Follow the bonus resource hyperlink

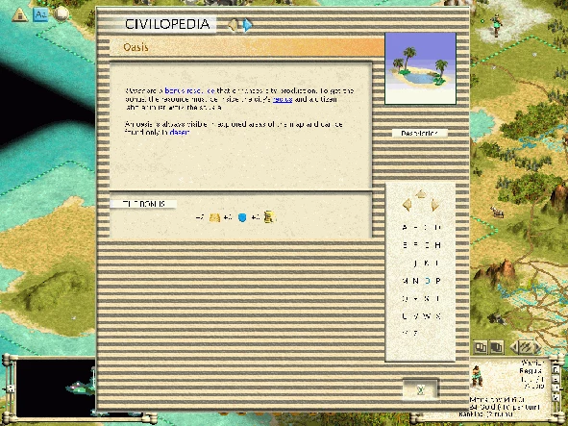pyautogui.click(x=190, y=91)
